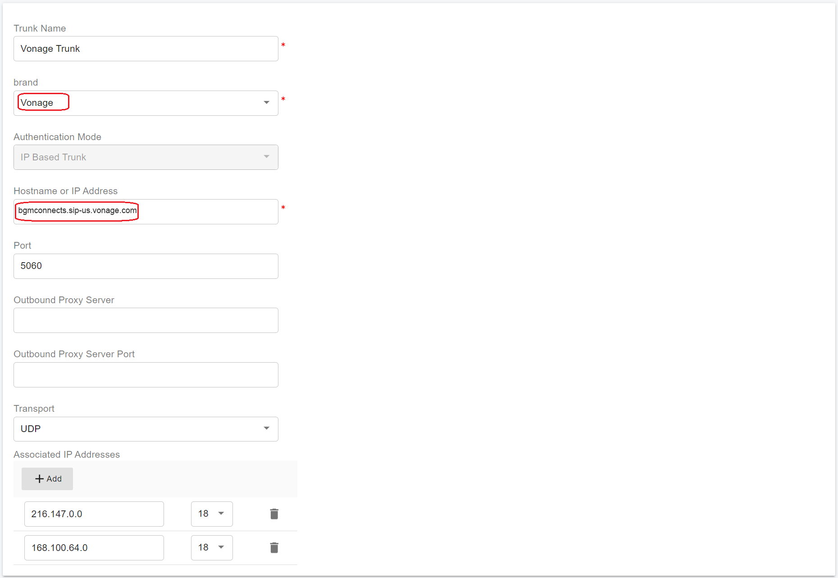Click the brand dropdown arrow
Screen dimensions: 838x578
click(267, 103)
